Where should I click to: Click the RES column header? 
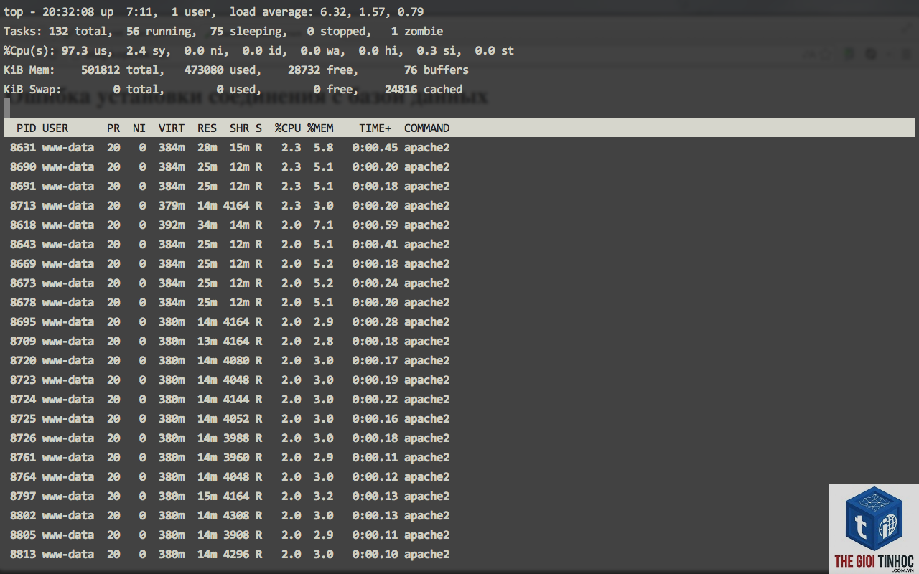[x=207, y=128]
